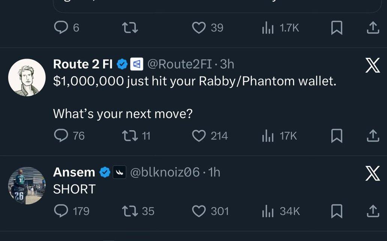Reply to Ansem's SHORT tweet

pyautogui.click(x=61, y=211)
